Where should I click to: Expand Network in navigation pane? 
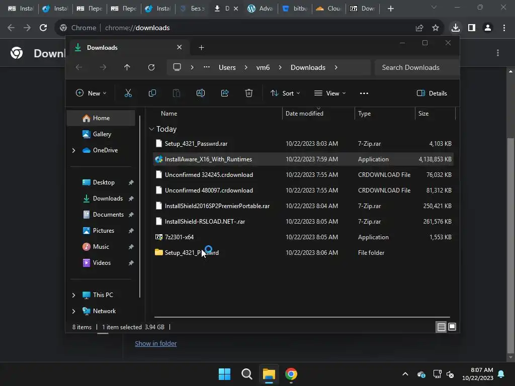click(x=73, y=311)
